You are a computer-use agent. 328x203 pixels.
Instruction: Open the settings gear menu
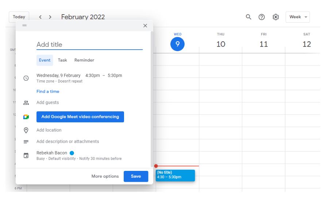tap(275, 17)
